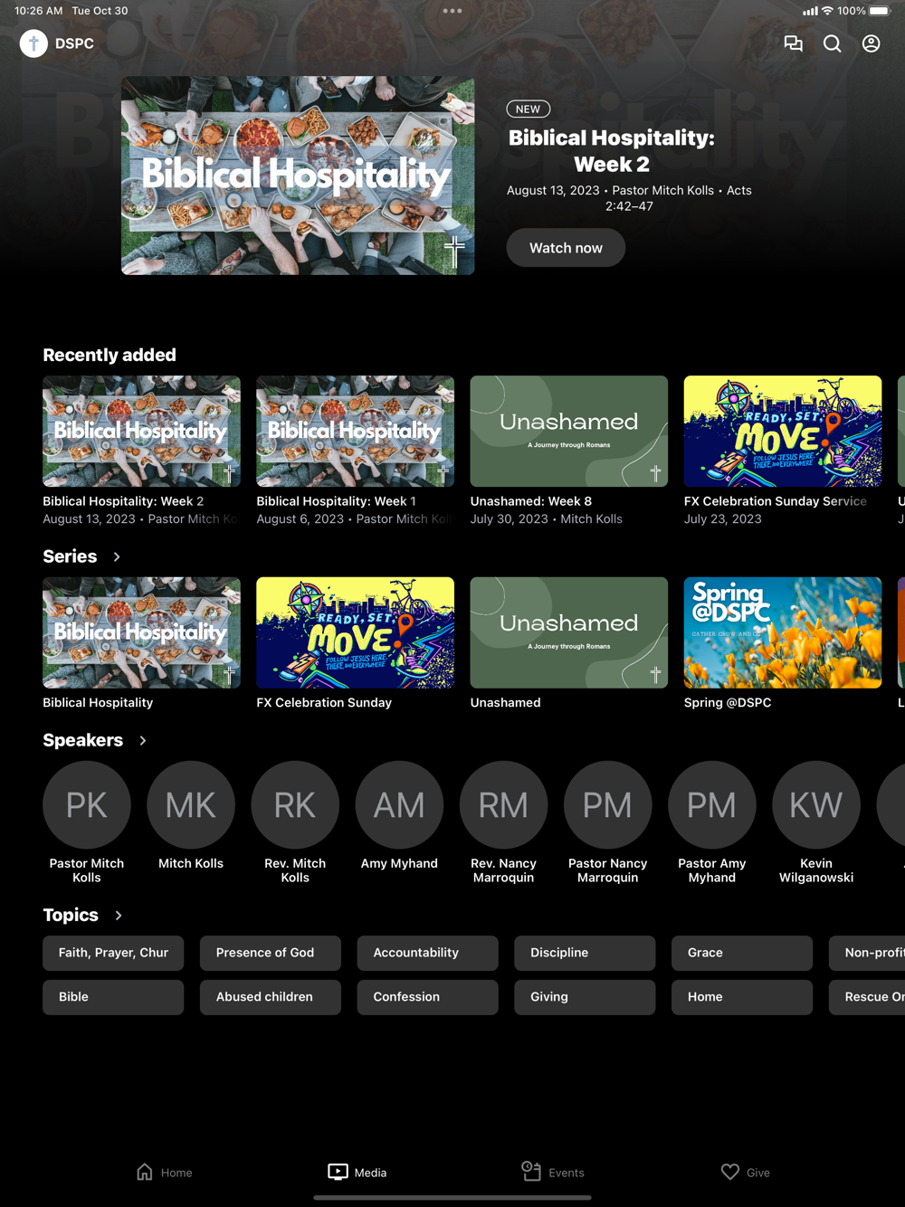Image resolution: width=905 pixels, height=1207 pixels.
Task: Open Biblical Hospitality Week 1 thumbnail
Action: tap(356, 432)
